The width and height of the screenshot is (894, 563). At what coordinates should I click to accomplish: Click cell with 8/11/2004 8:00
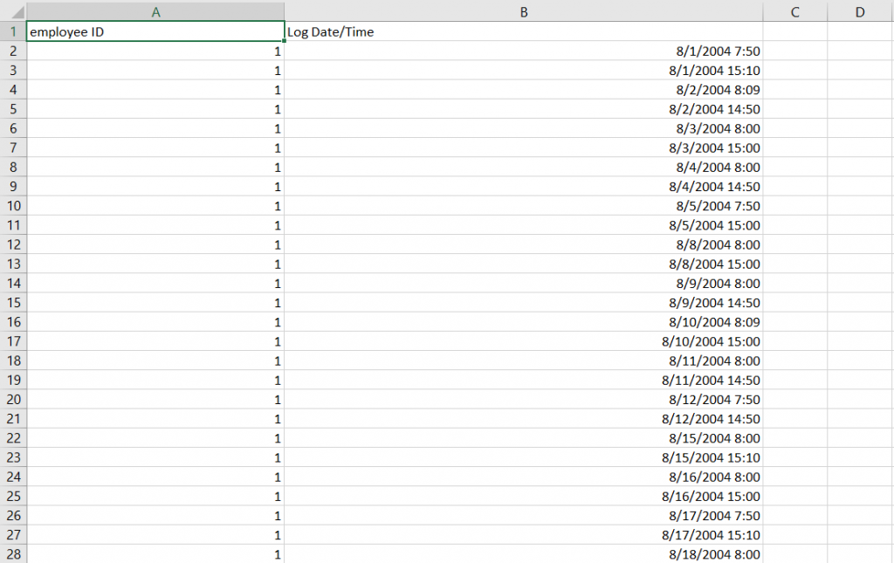coord(524,360)
